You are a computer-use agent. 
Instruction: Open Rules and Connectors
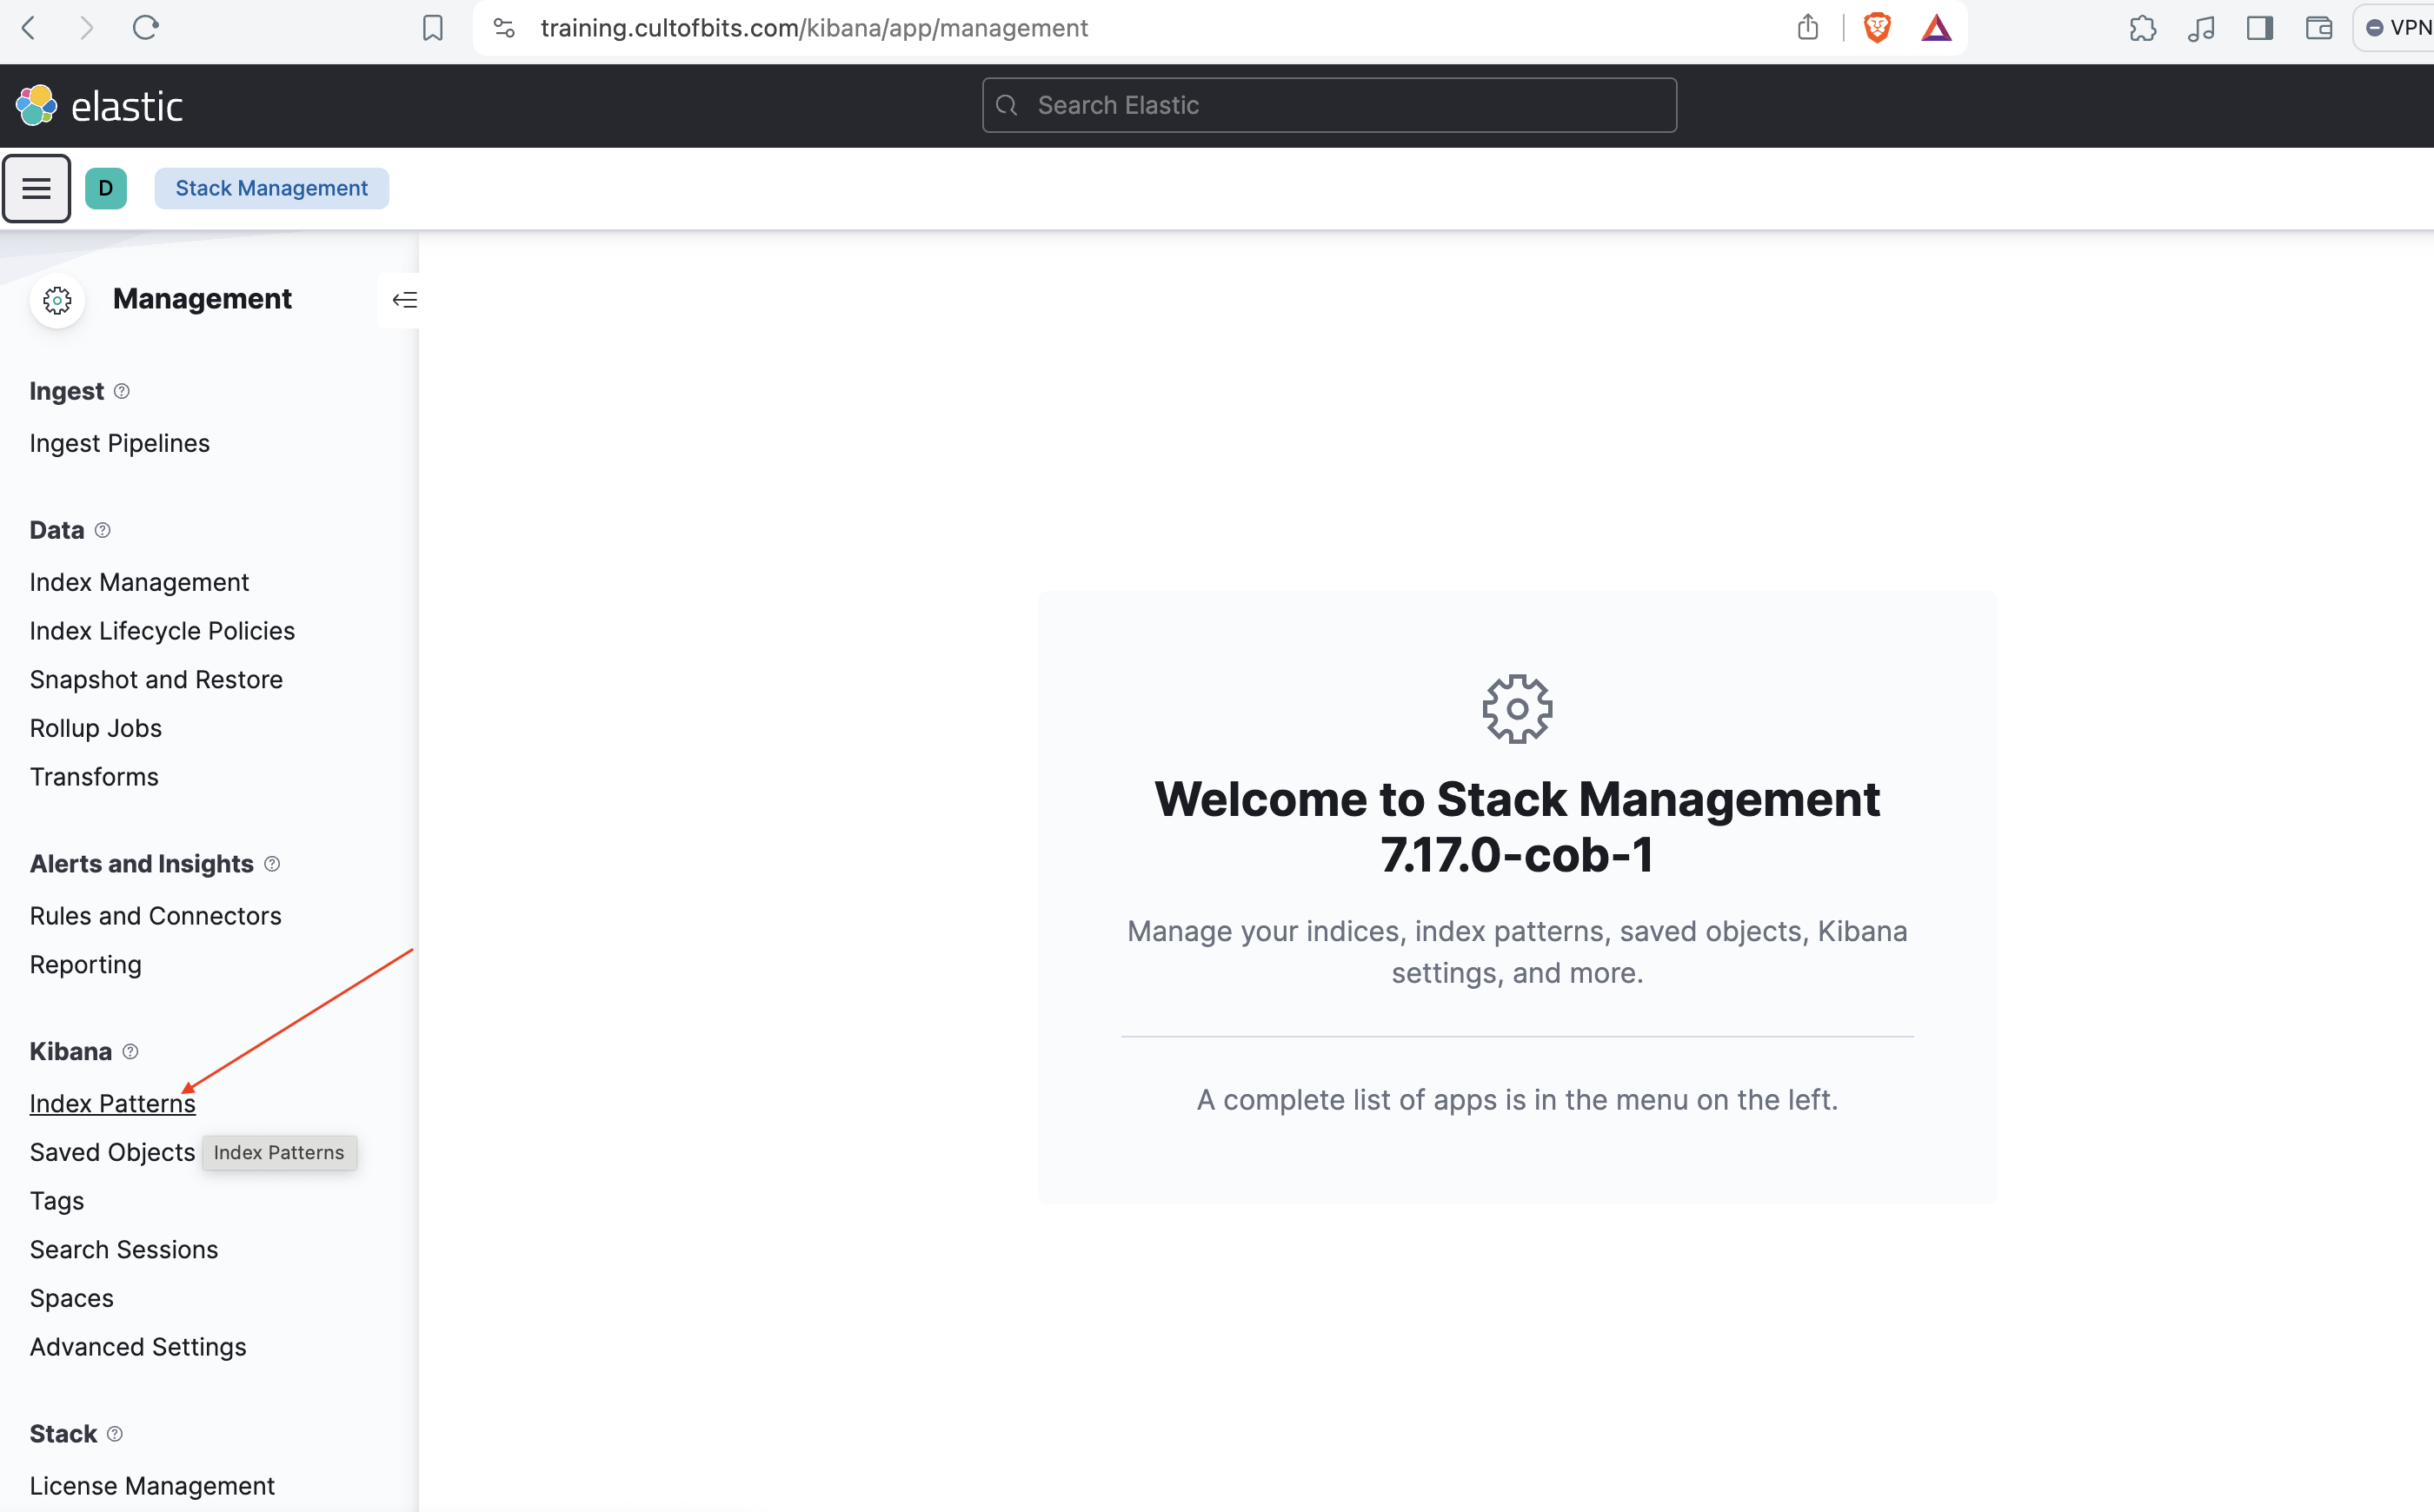pos(155,916)
